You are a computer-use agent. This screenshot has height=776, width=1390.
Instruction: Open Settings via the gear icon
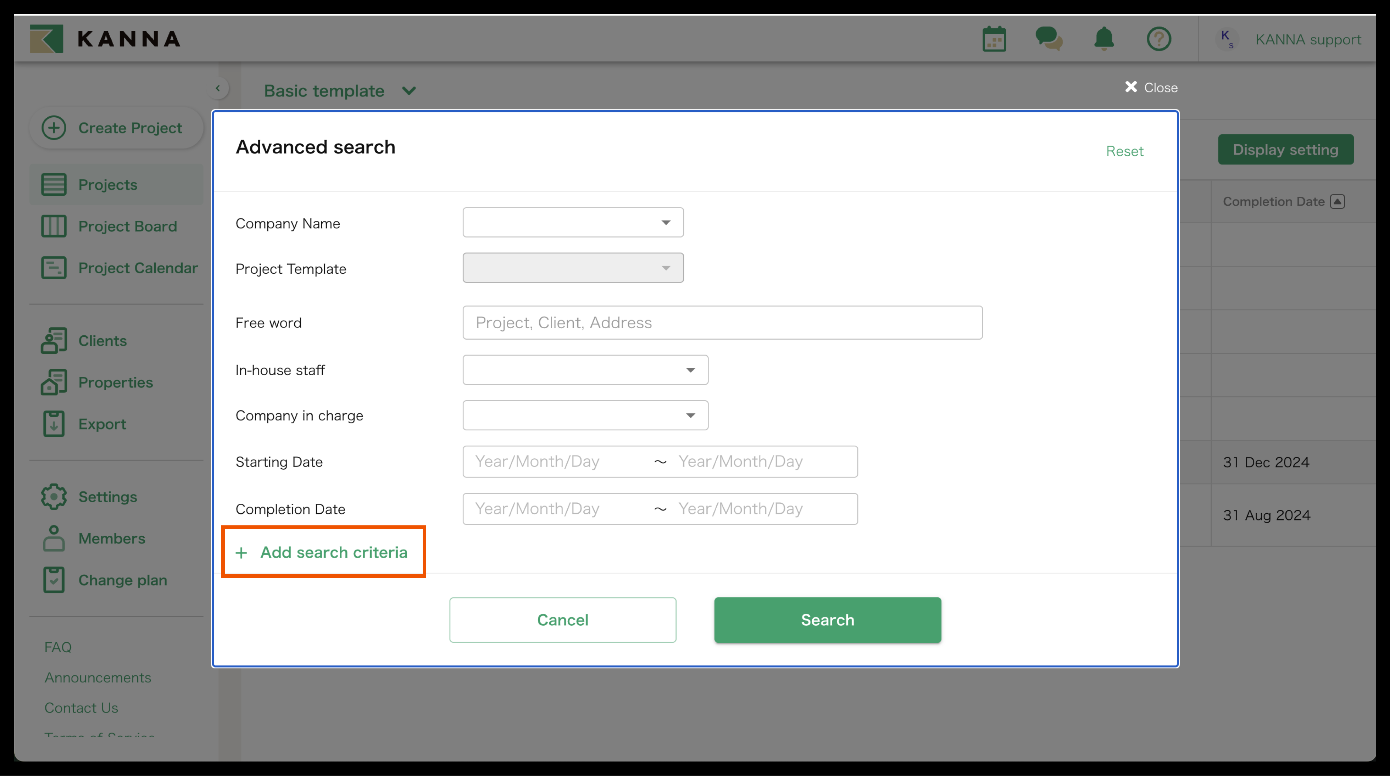(x=54, y=496)
